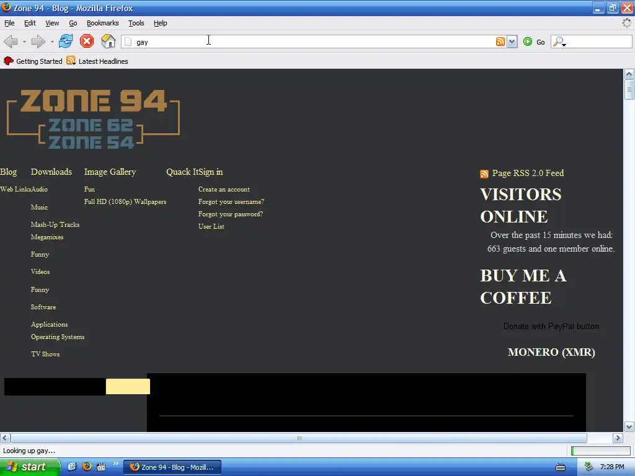Viewport: 635px width, 476px height.
Task: Click the horizontal scrollbar right arrow
Action: coord(618,438)
